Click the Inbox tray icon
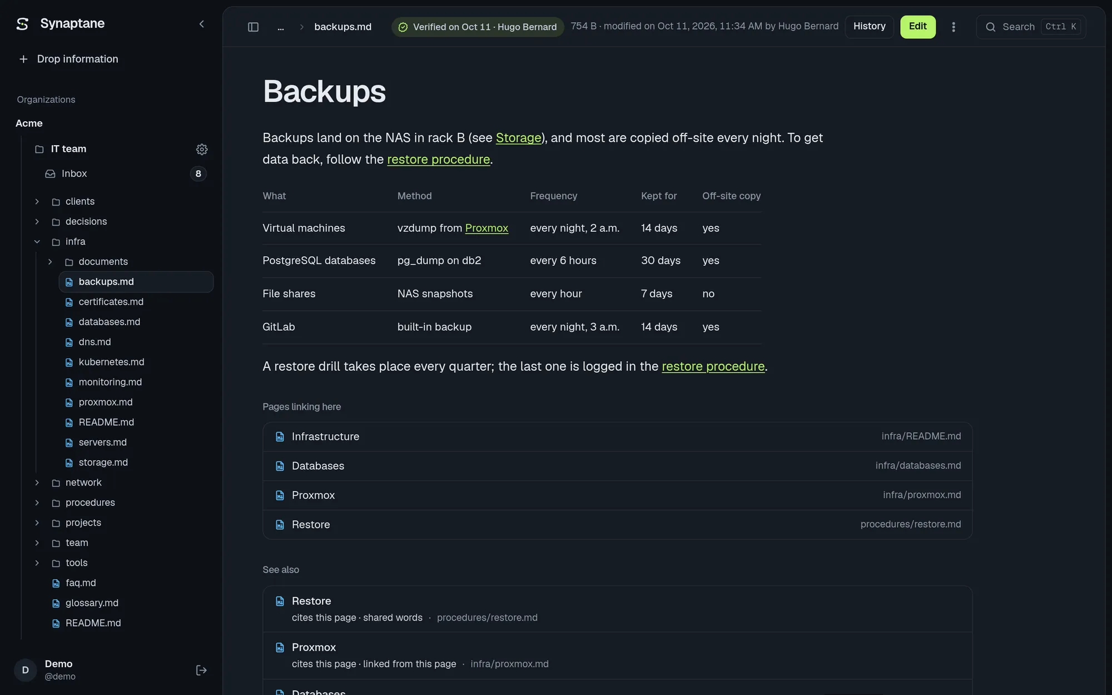This screenshot has width=1112, height=695. click(x=50, y=173)
